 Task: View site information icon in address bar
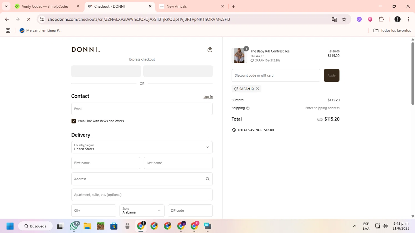click(42, 19)
